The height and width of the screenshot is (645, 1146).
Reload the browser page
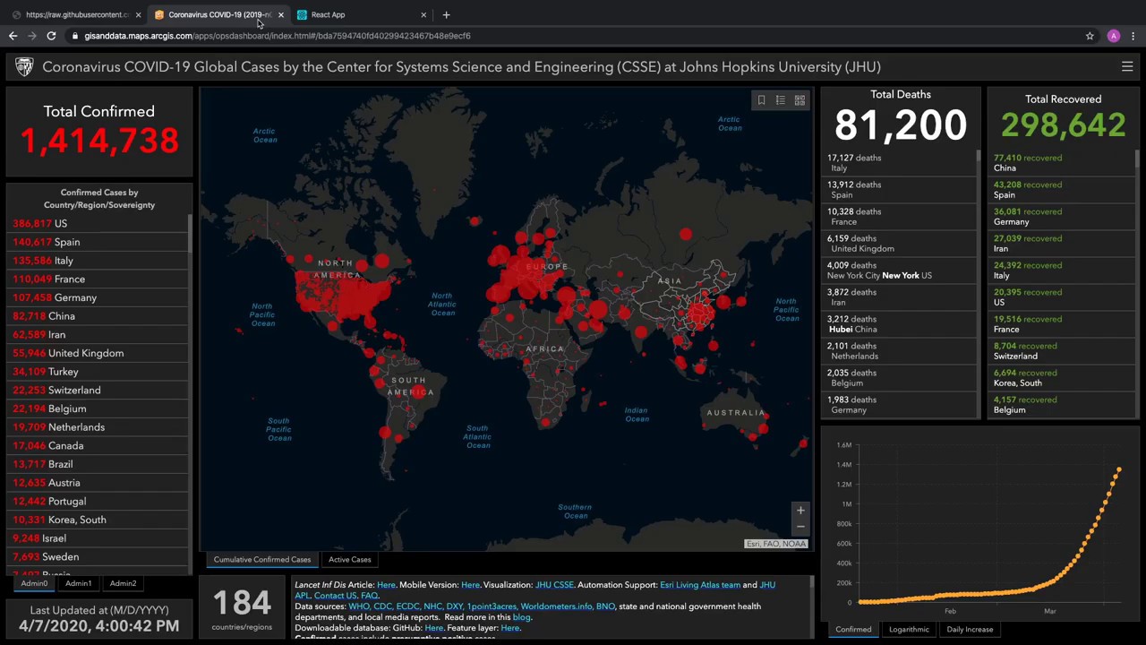[x=51, y=36]
